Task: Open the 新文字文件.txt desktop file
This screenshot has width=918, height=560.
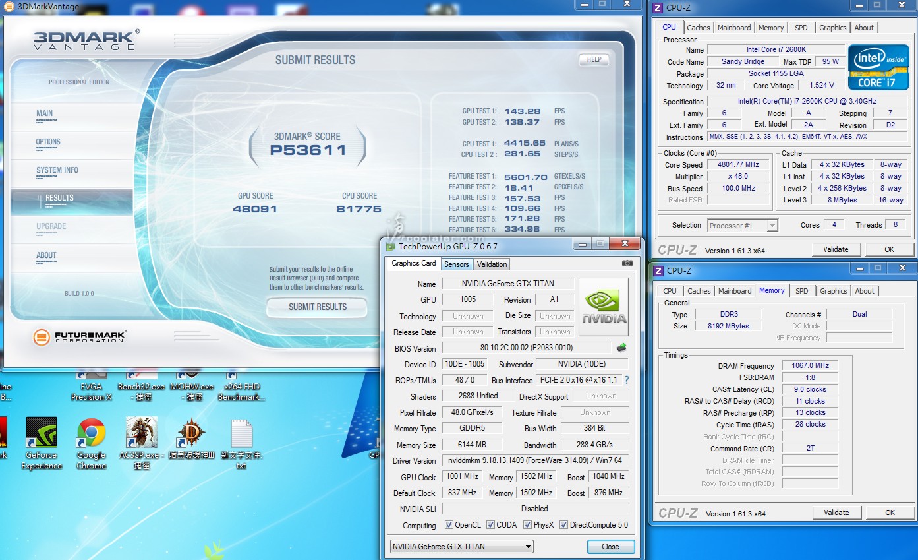Action: point(241,443)
